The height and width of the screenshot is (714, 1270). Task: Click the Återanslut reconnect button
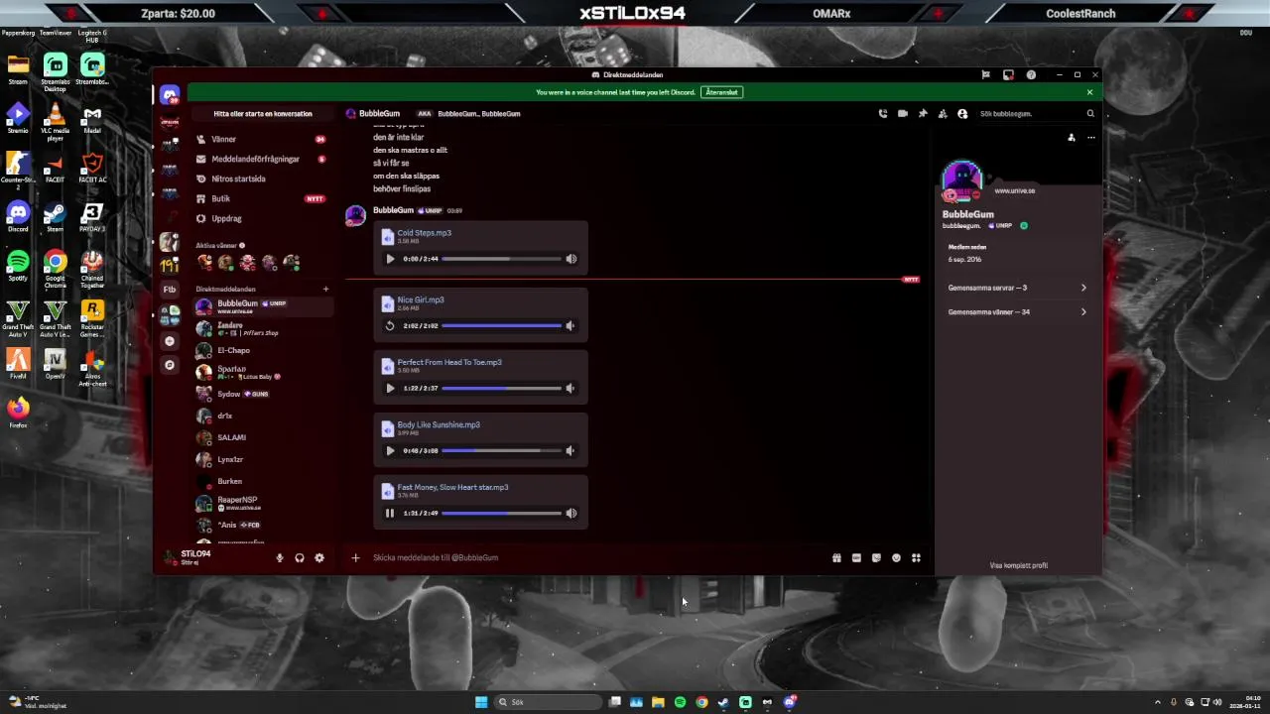(x=721, y=92)
